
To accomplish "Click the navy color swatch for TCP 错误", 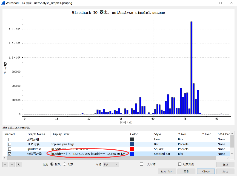I will pyautogui.click(x=132, y=144).
